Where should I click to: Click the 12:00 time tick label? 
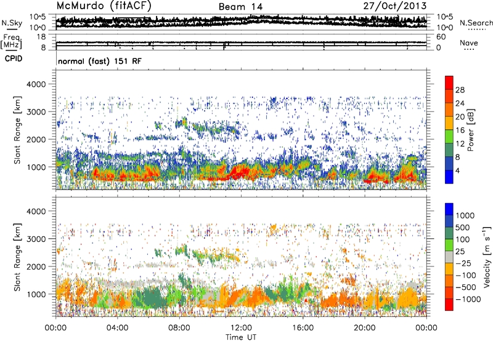(241, 328)
